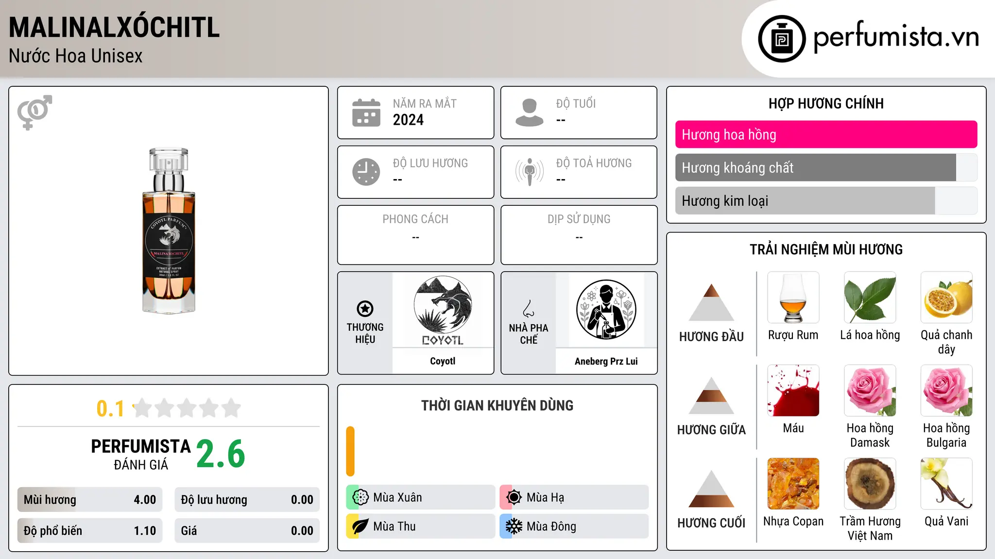
Task: Click the person icon beside Độ tuổi
Action: coord(530,113)
